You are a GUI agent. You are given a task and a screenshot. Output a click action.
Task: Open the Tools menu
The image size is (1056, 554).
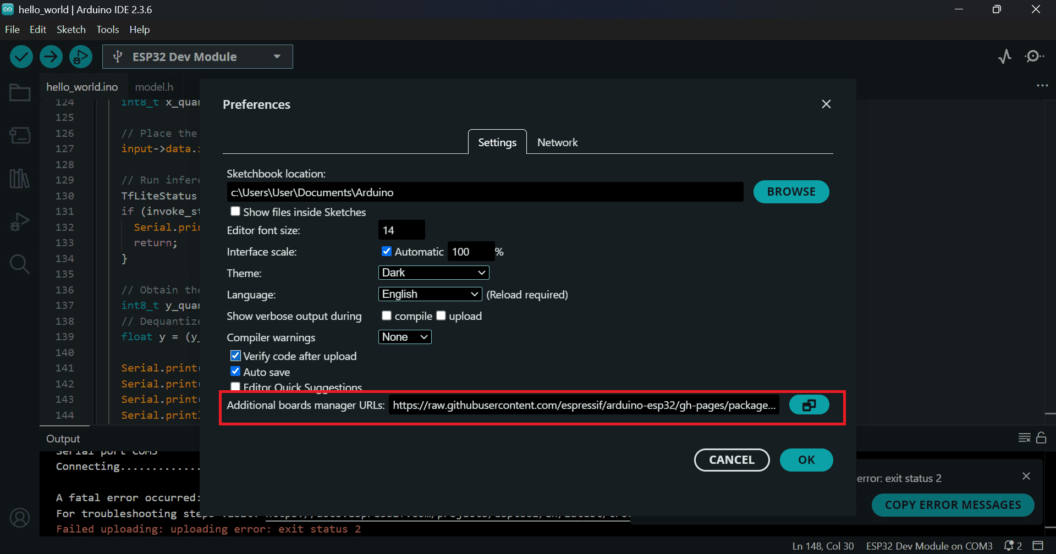[x=107, y=30]
